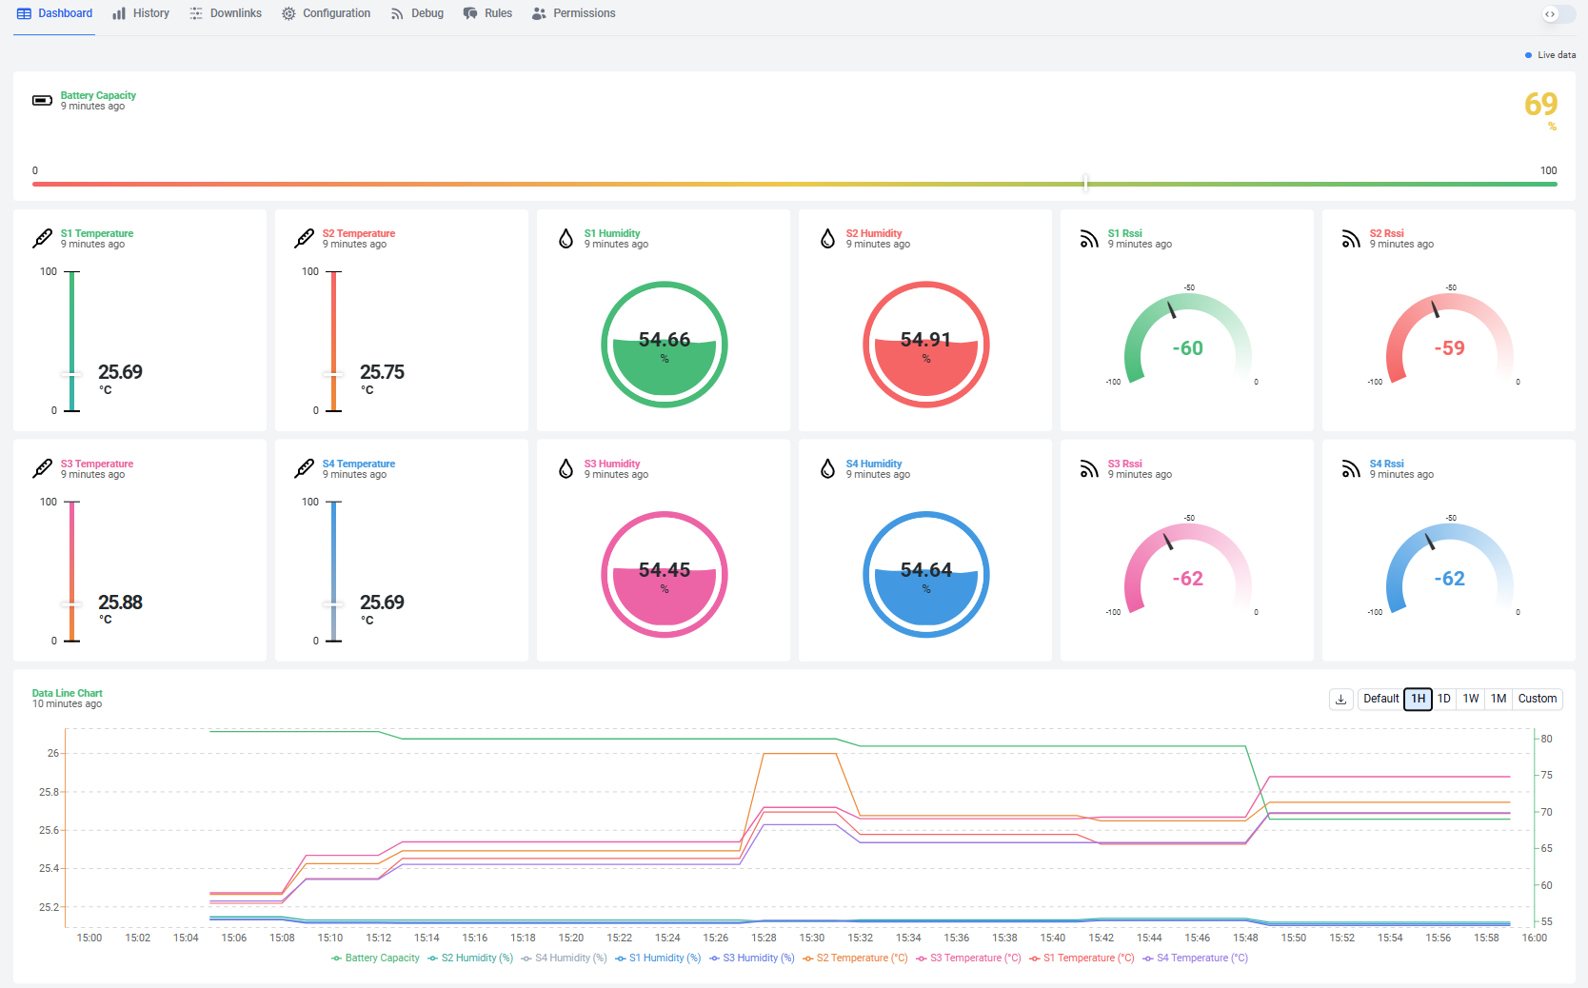Toggle S3 Humidity (%) legend series
1588x988 pixels.
751,958
